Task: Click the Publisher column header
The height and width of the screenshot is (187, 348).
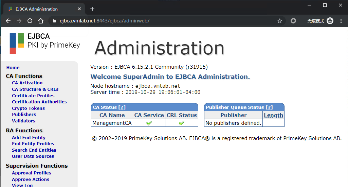Action: (233, 115)
